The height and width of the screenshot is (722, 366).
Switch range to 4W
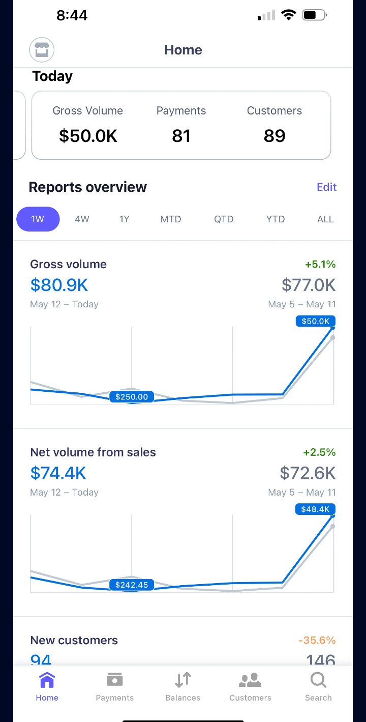pos(82,219)
